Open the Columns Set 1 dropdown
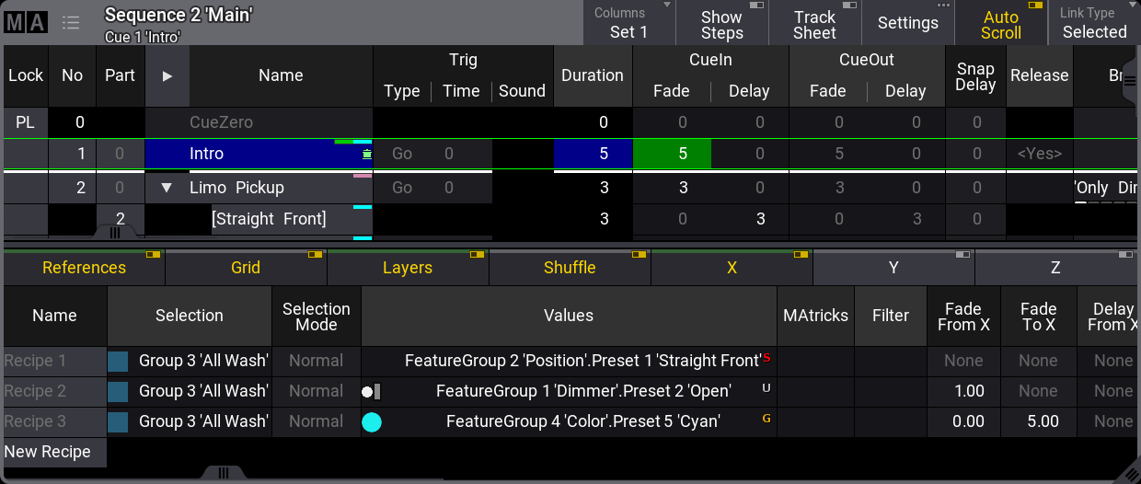Screen dimensions: 1141x484 [628, 23]
